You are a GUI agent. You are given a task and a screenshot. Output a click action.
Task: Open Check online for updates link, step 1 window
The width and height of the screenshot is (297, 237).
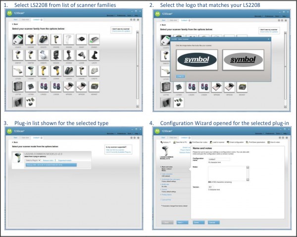click(x=121, y=31)
